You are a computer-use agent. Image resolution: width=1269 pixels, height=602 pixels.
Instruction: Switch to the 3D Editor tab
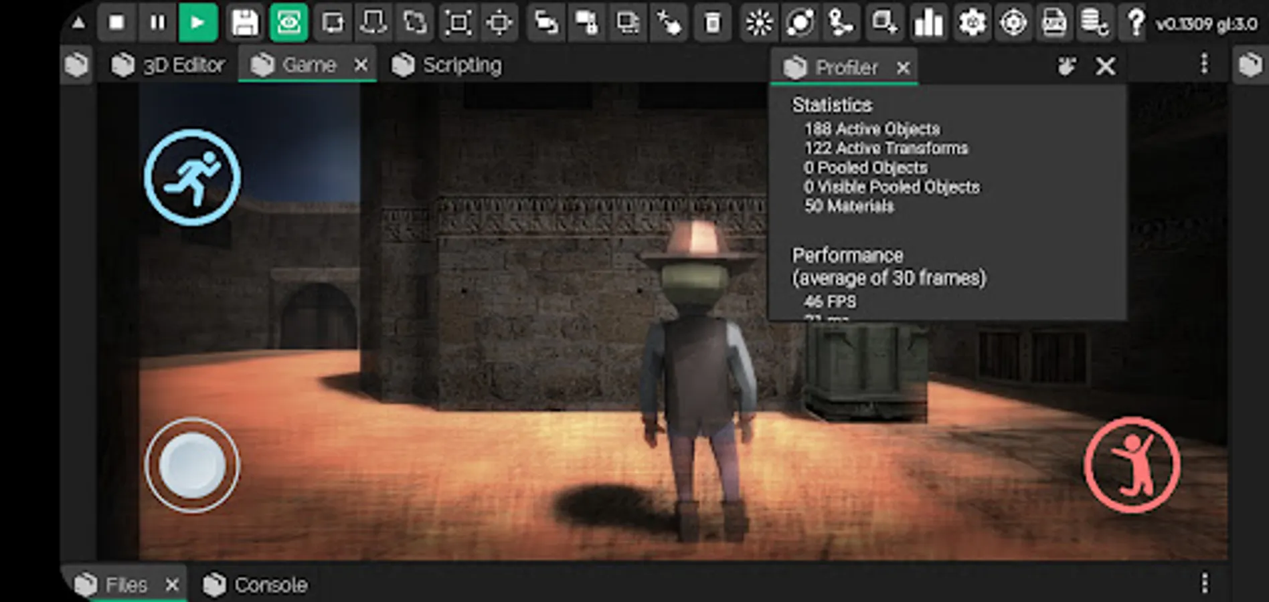(167, 65)
